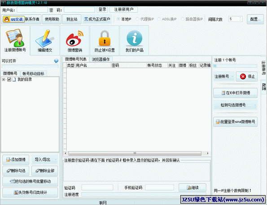
Task: Click the 删除全部 button
Action: [x=45, y=171]
